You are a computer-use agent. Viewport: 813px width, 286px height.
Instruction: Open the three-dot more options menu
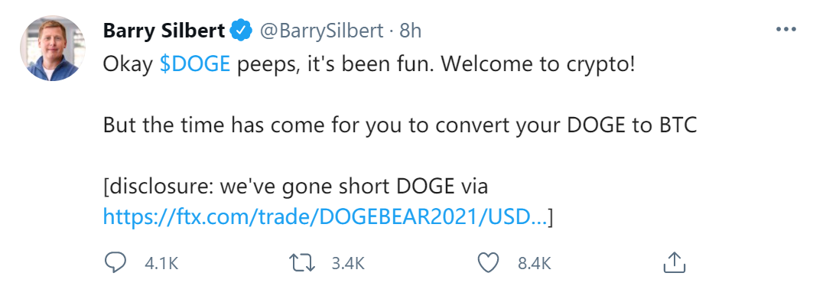click(x=785, y=30)
